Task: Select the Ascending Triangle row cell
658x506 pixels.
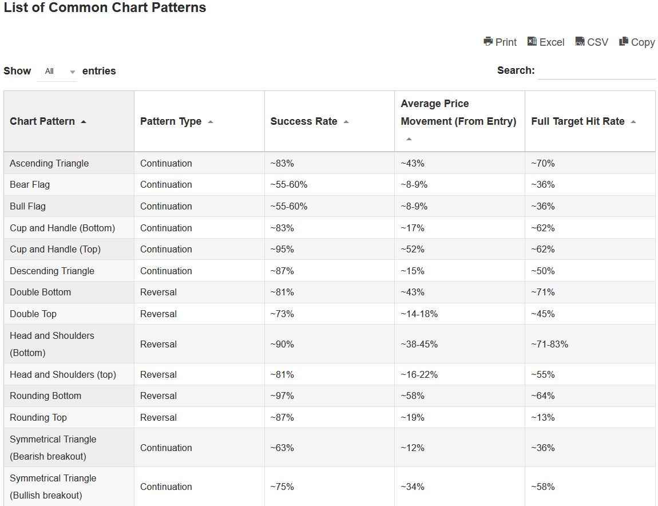Action: click(49, 163)
